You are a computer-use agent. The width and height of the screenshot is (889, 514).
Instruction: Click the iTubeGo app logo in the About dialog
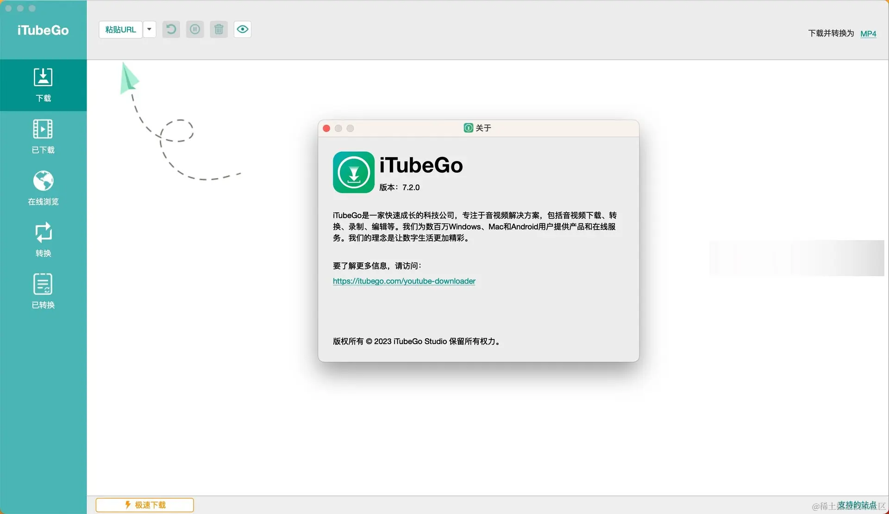353,172
